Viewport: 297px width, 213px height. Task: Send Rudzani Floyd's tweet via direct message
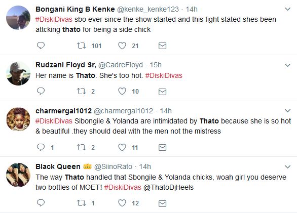pyautogui.click(x=162, y=92)
